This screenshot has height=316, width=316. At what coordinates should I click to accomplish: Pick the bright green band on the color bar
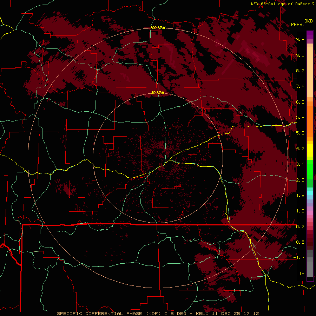(310, 170)
